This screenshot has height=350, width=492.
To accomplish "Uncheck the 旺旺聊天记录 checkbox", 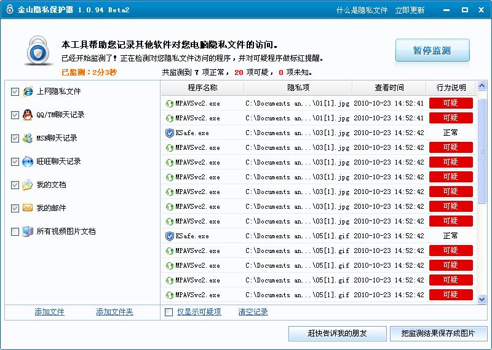I will point(15,161).
